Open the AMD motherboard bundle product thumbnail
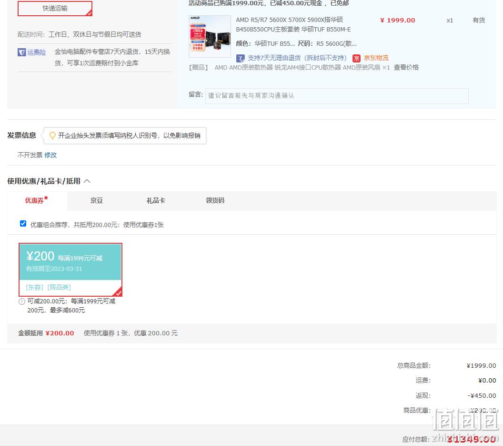This screenshot has width=503, height=446. pos(210,36)
